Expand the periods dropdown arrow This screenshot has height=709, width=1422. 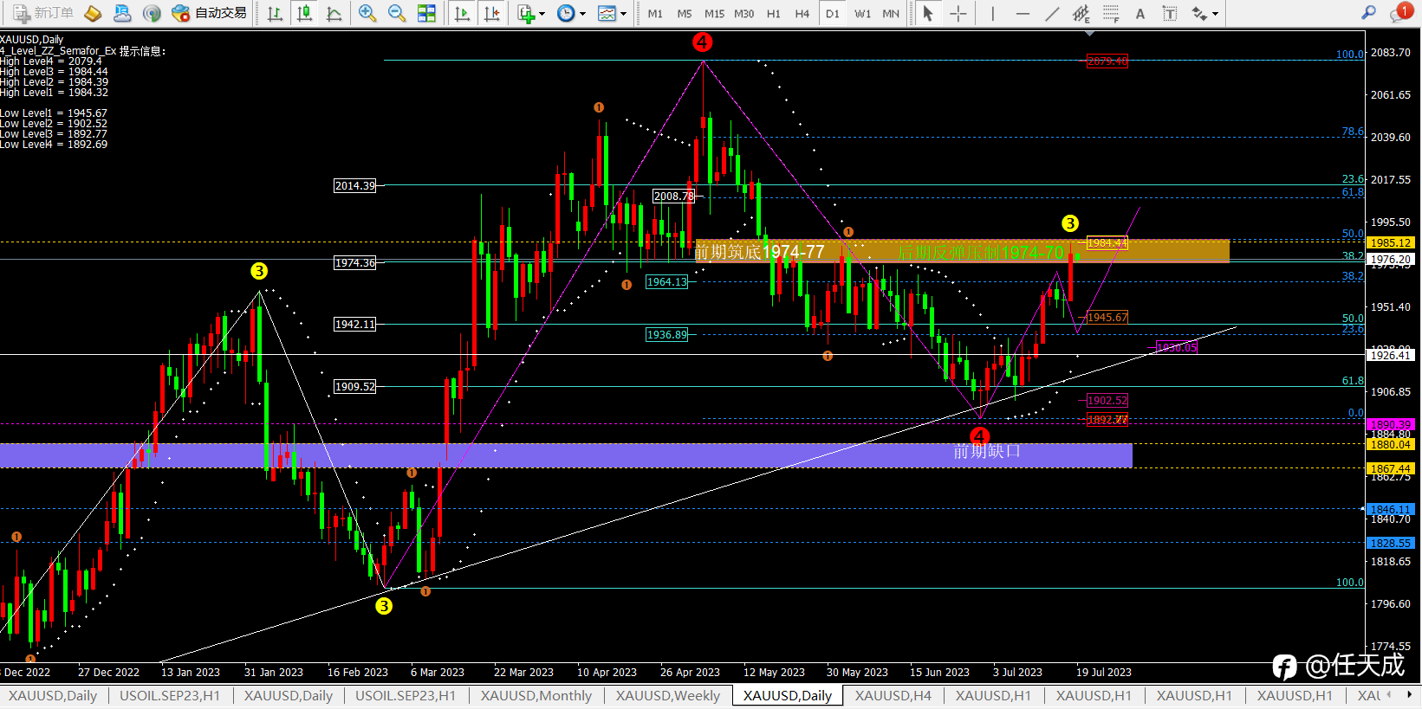[x=582, y=14]
